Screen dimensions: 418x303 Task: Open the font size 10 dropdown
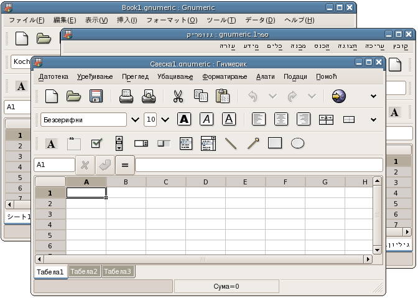pyautogui.click(x=165, y=120)
